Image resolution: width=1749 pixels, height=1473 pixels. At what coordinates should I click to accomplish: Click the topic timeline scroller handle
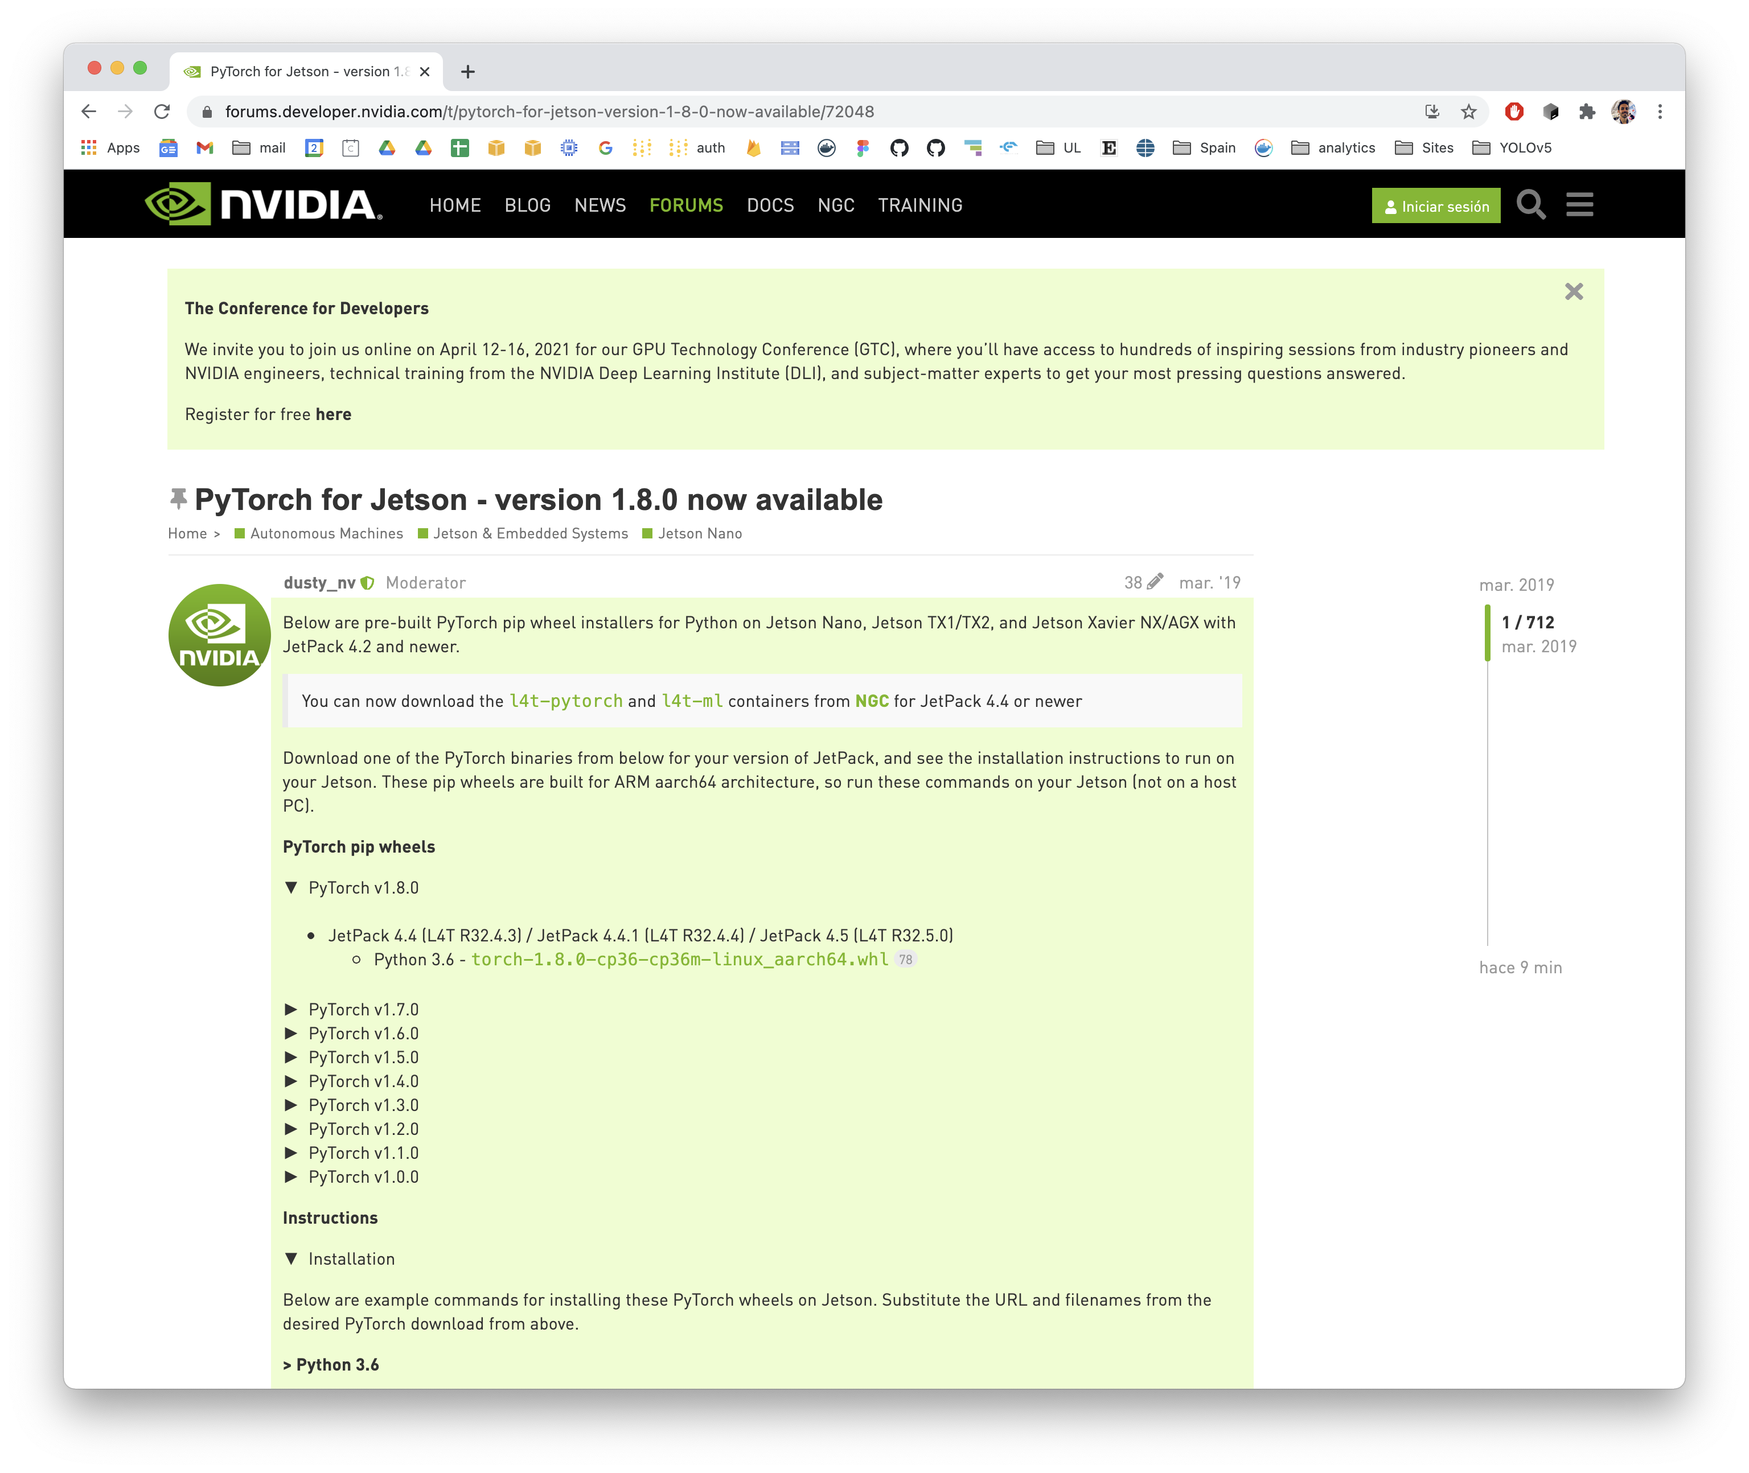[1488, 634]
